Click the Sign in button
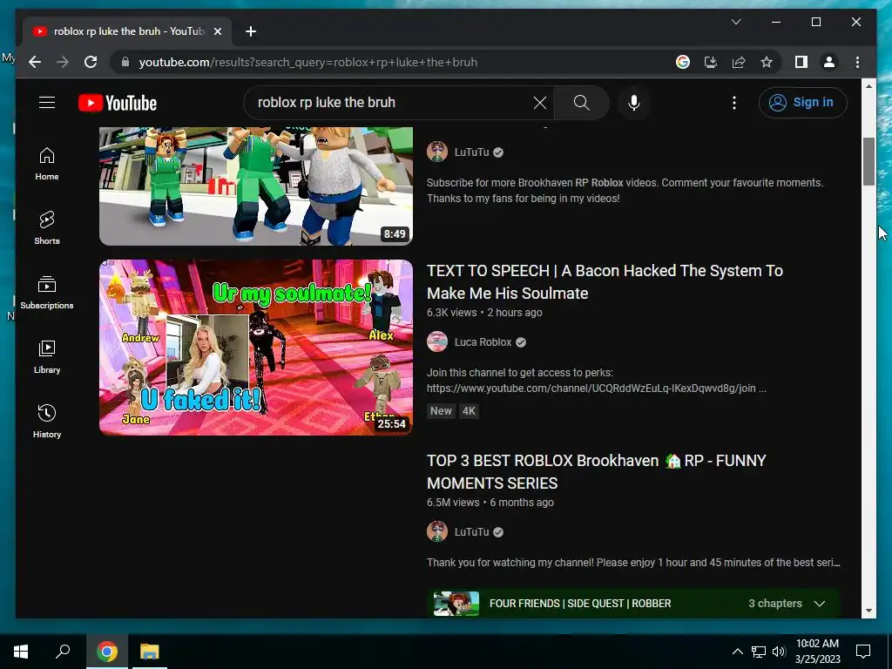 (x=802, y=103)
